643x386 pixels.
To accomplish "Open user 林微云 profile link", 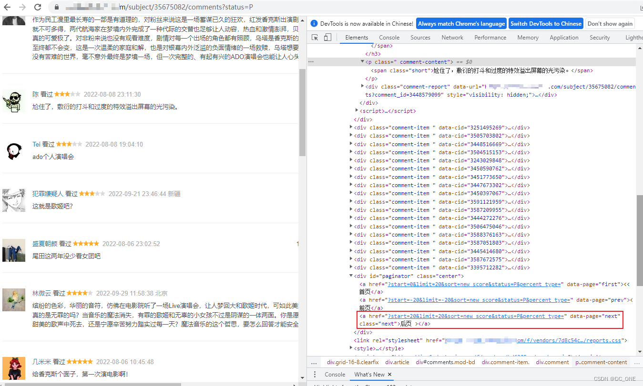I will (x=41, y=293).
